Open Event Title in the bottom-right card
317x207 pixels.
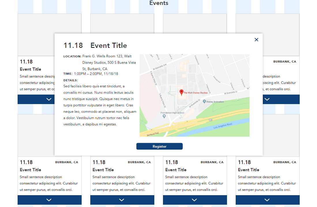(249, 170)
